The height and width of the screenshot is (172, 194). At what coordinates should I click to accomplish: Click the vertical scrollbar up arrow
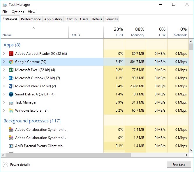(191, 41)
